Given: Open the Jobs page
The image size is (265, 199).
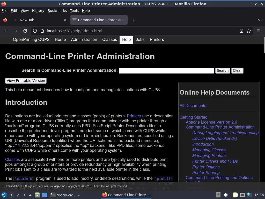Looking at the screenshot, I should [140, 40].
